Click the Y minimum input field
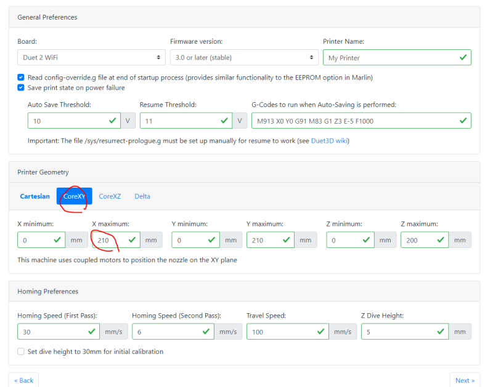The image size is (493, 387). 196,240
